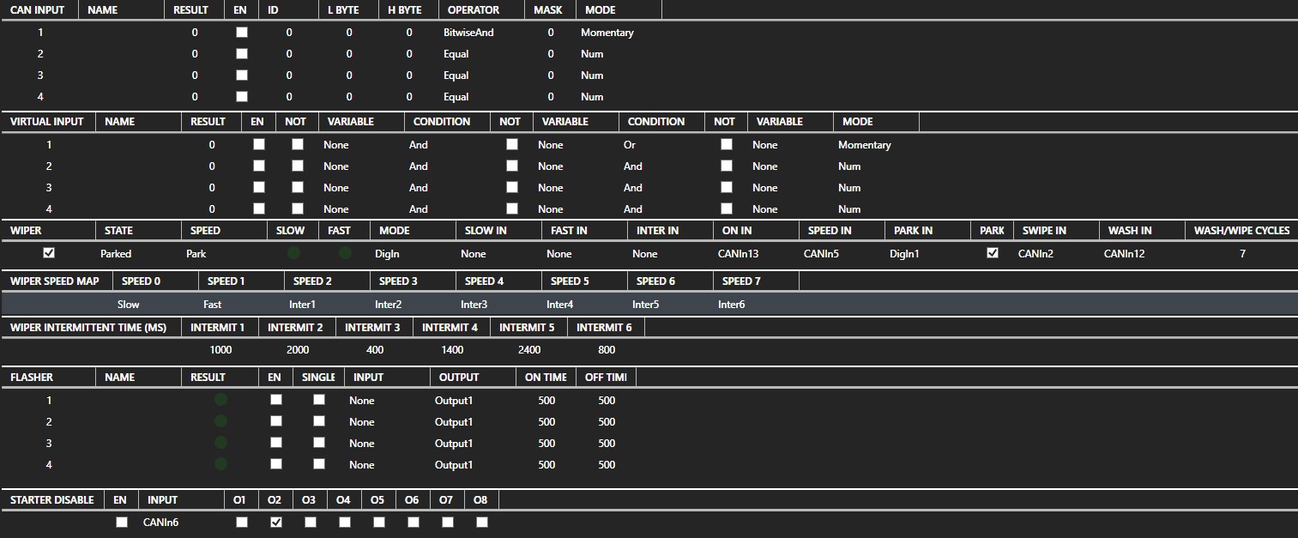Click the OPERATOR column header
Screen dimensions: 1298x538
(x=474, y=10)
